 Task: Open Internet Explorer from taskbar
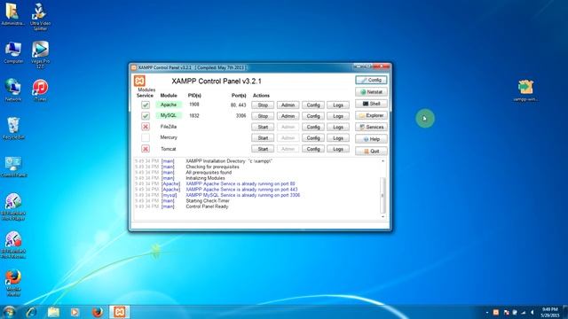click(32, 312)
